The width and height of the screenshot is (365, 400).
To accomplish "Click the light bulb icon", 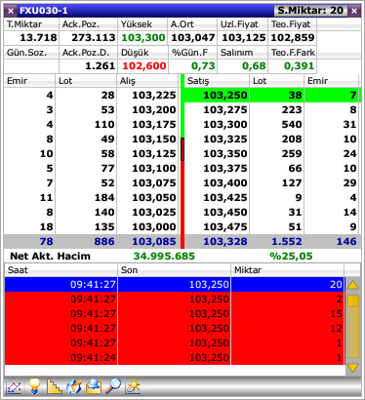I will click(x=34, y=386).
